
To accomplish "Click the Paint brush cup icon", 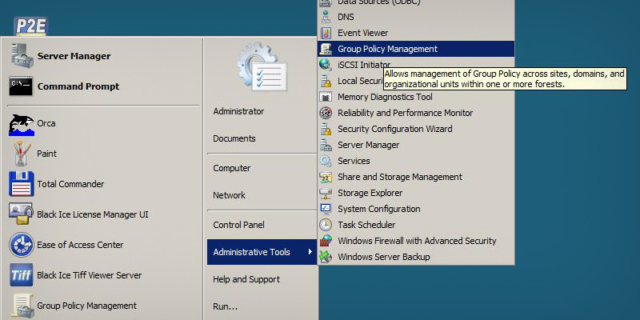I will pos(21,154).
